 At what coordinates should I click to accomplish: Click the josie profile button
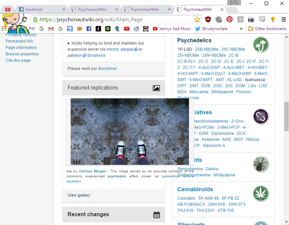(234, 2)
